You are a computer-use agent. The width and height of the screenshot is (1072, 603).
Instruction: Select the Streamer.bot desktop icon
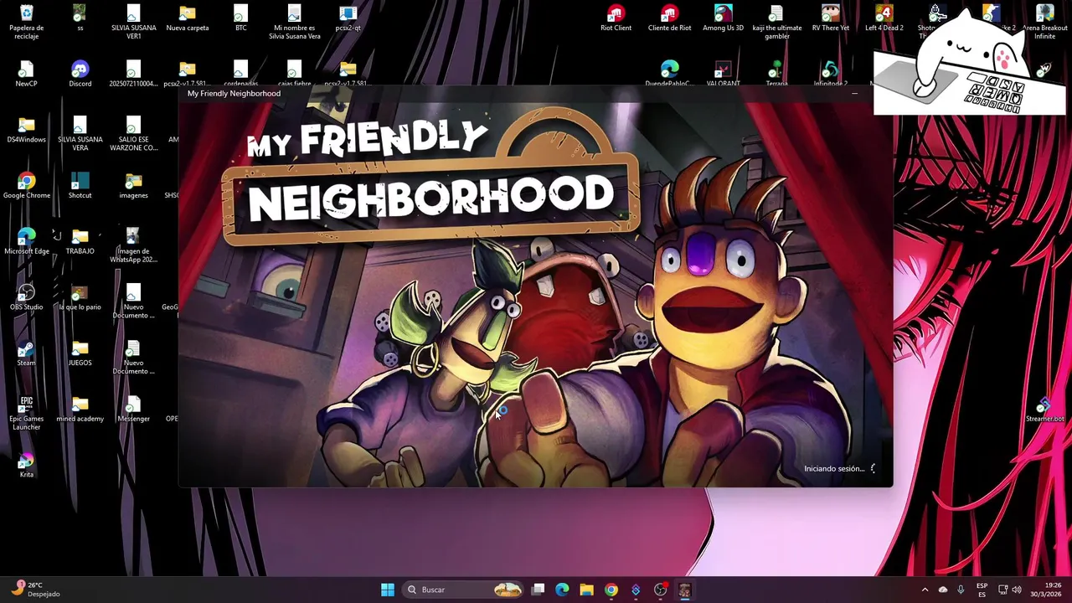pos(1044,410)
